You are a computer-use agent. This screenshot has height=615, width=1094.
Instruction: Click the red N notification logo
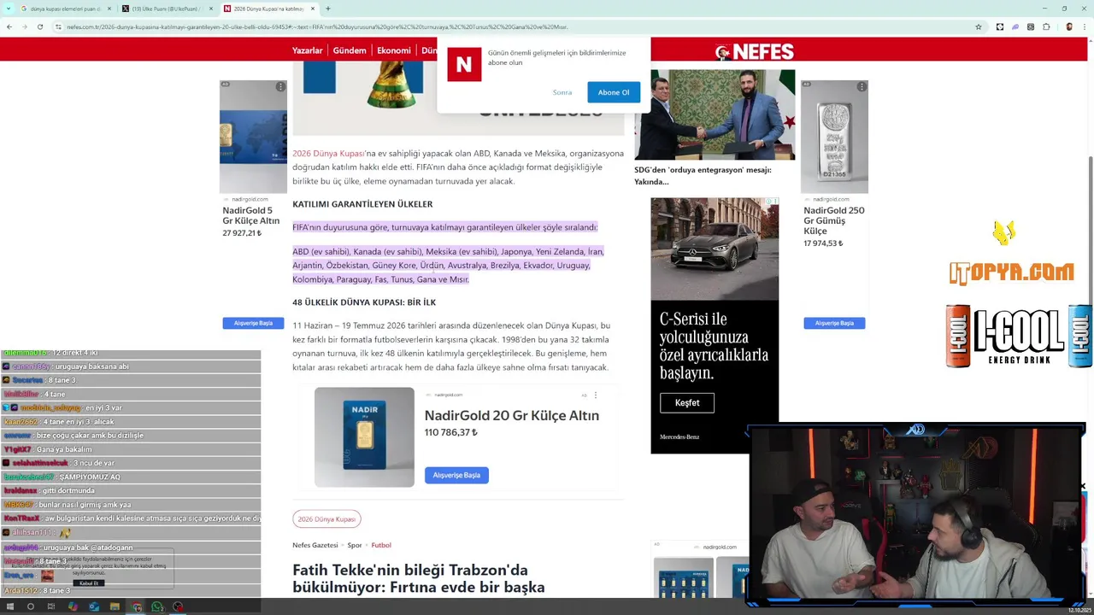pyautogui.click(x=464, y=65)
